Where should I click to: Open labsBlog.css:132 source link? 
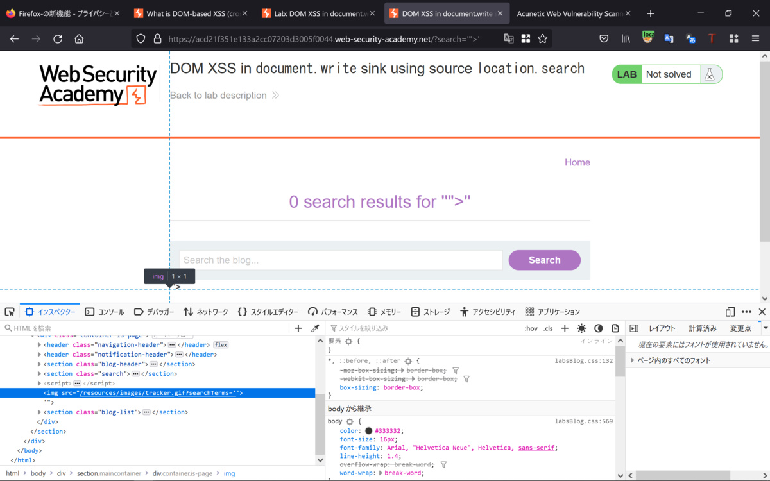pyautogui.click(x=584, y=361)
